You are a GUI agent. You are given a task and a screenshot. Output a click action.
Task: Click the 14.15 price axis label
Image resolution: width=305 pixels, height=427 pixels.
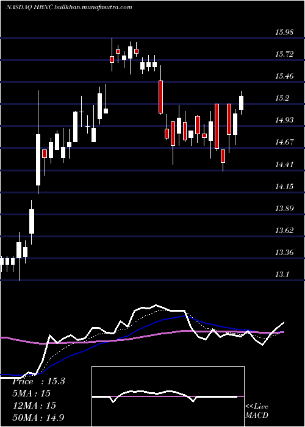(284, 187)
